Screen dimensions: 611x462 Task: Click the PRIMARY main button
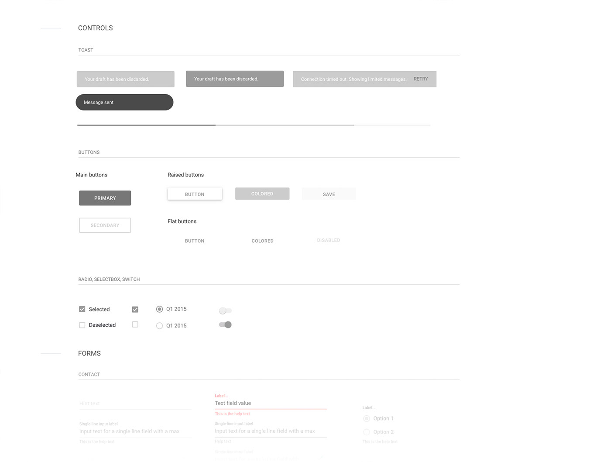pos(105,198)
